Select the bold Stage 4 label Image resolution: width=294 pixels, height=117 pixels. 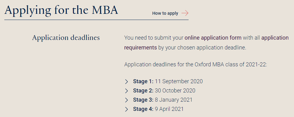[143, 109]
